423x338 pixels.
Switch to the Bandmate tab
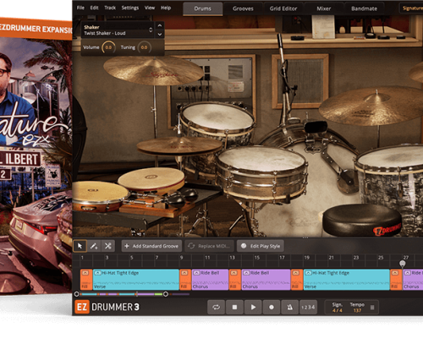(x=364, y=8)
